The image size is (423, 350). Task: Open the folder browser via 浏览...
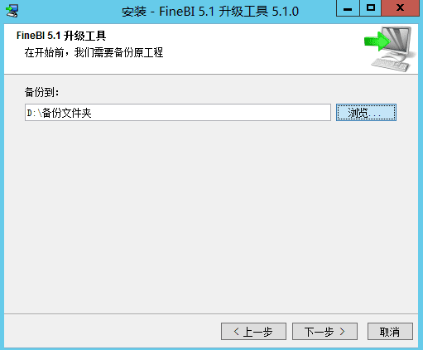(366, 113)
